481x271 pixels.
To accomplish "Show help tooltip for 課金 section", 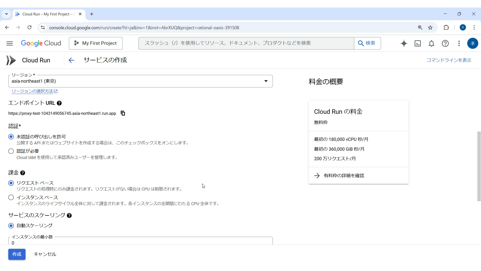I will pyautogui.click(x=23, y=173).
